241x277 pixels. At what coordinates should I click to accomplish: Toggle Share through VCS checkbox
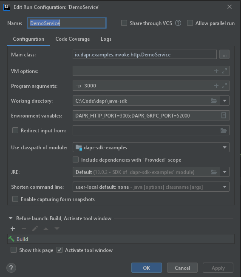(x=124, y=23)
